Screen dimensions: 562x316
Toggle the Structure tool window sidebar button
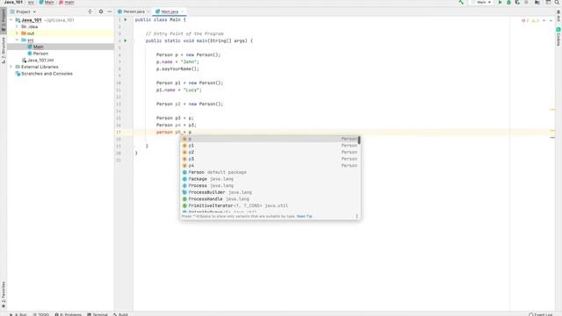(4, 50)
